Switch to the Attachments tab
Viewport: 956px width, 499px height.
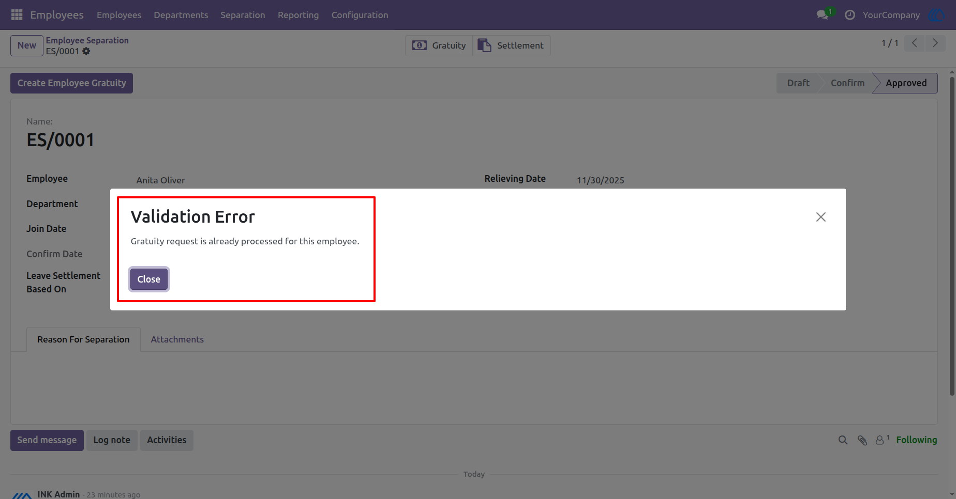coord(177,339)
